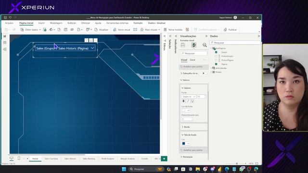Image resolution: width=308 pixels, height=173 pixels.
Task: Open more options ellipsis above slicer
Action: coord(95,40)
